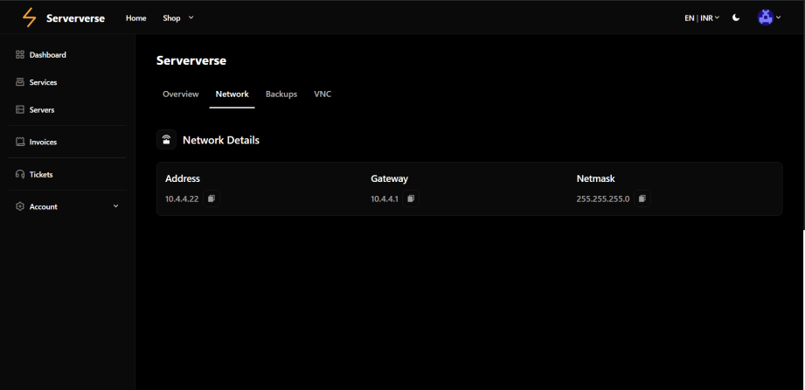
Task: Click the Network Details heading text
Action: pyautogui.click(x=221, y=140)
